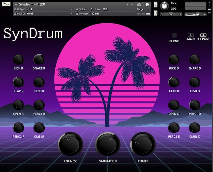The image size is (213, 172).
Task: Click the PHASER knob
Action: tap(143, 144)
